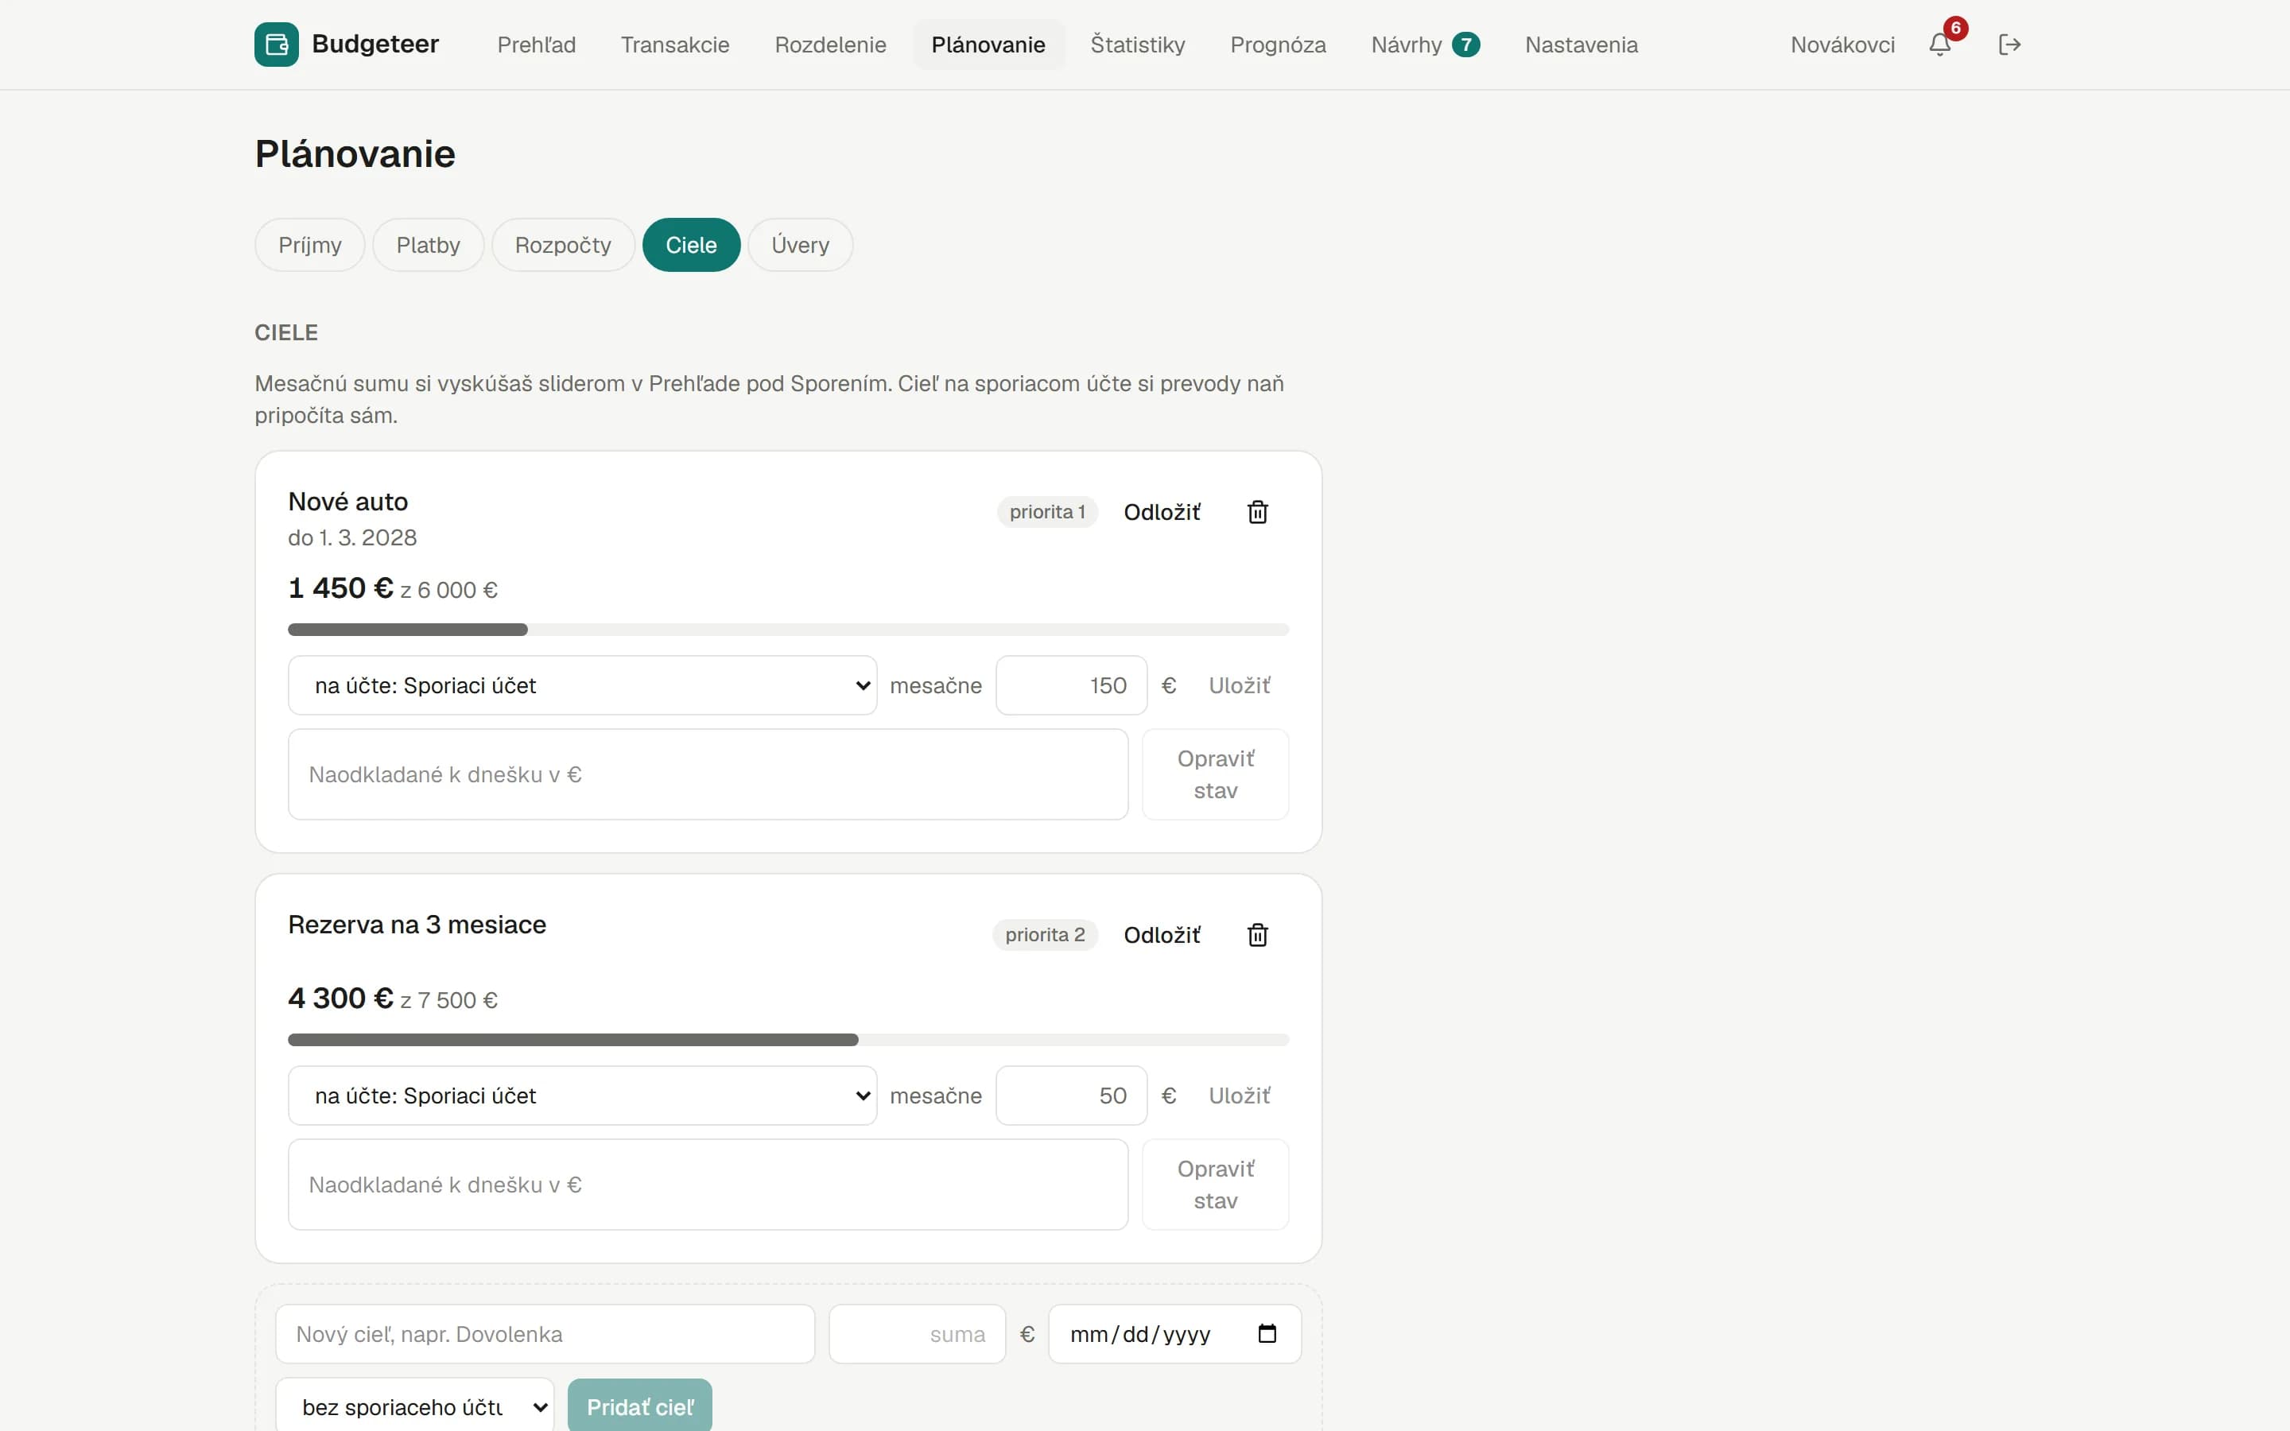Open the calendar picker in date field
This screenshot has height=1431, width=2290.
(x=1267, y=1333)
